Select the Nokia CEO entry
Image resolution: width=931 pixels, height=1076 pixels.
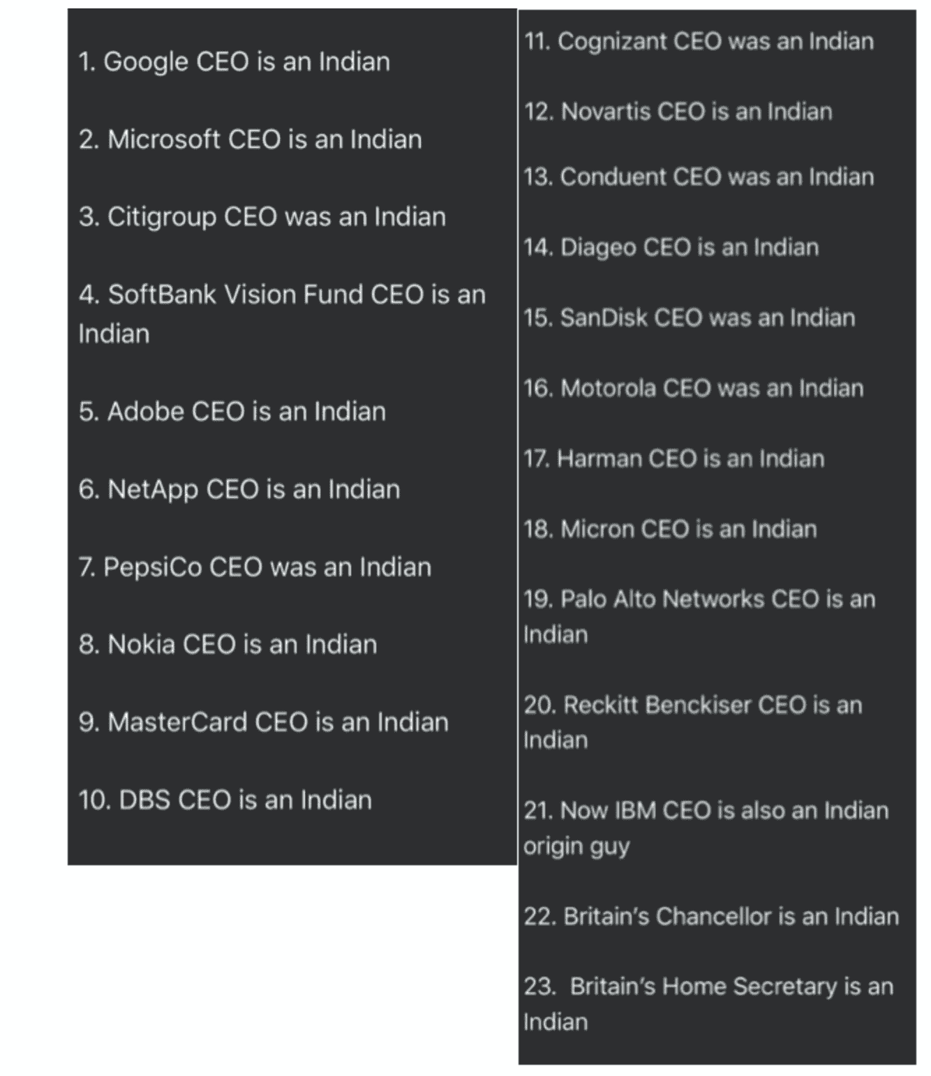[228, 645]
